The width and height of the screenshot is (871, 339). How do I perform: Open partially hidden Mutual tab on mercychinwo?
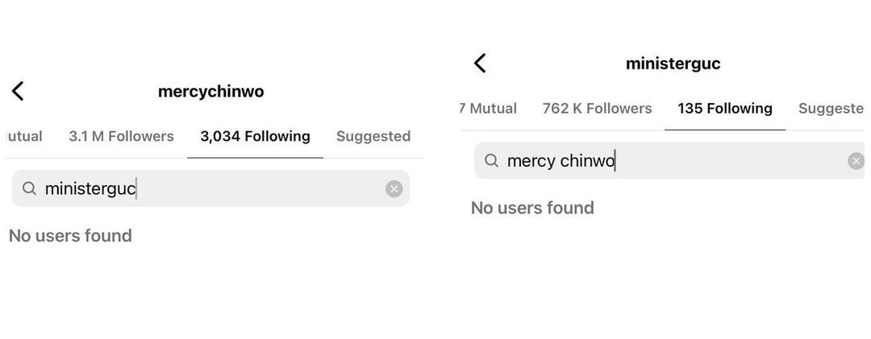24,137
